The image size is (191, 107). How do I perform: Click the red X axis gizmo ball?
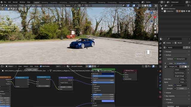point(155,17)
